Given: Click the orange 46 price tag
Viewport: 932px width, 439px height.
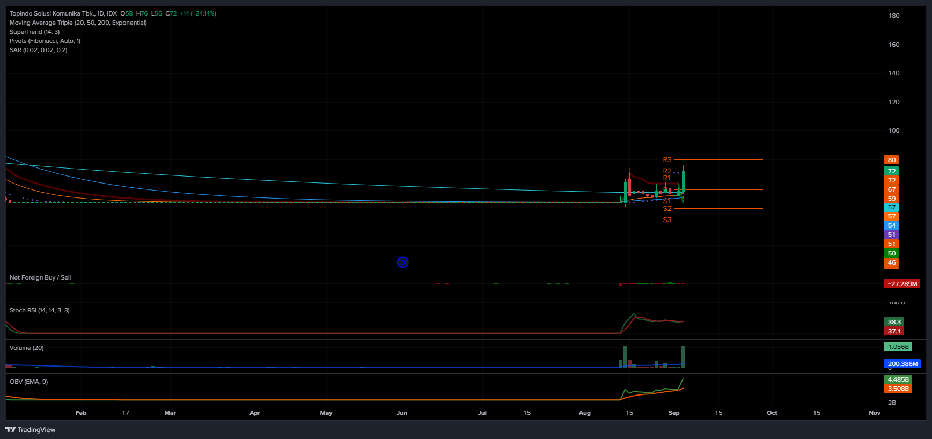Looking at the screenshot, I should point(891,262).
